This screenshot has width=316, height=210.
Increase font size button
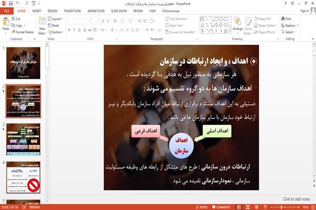click(103, 21)
